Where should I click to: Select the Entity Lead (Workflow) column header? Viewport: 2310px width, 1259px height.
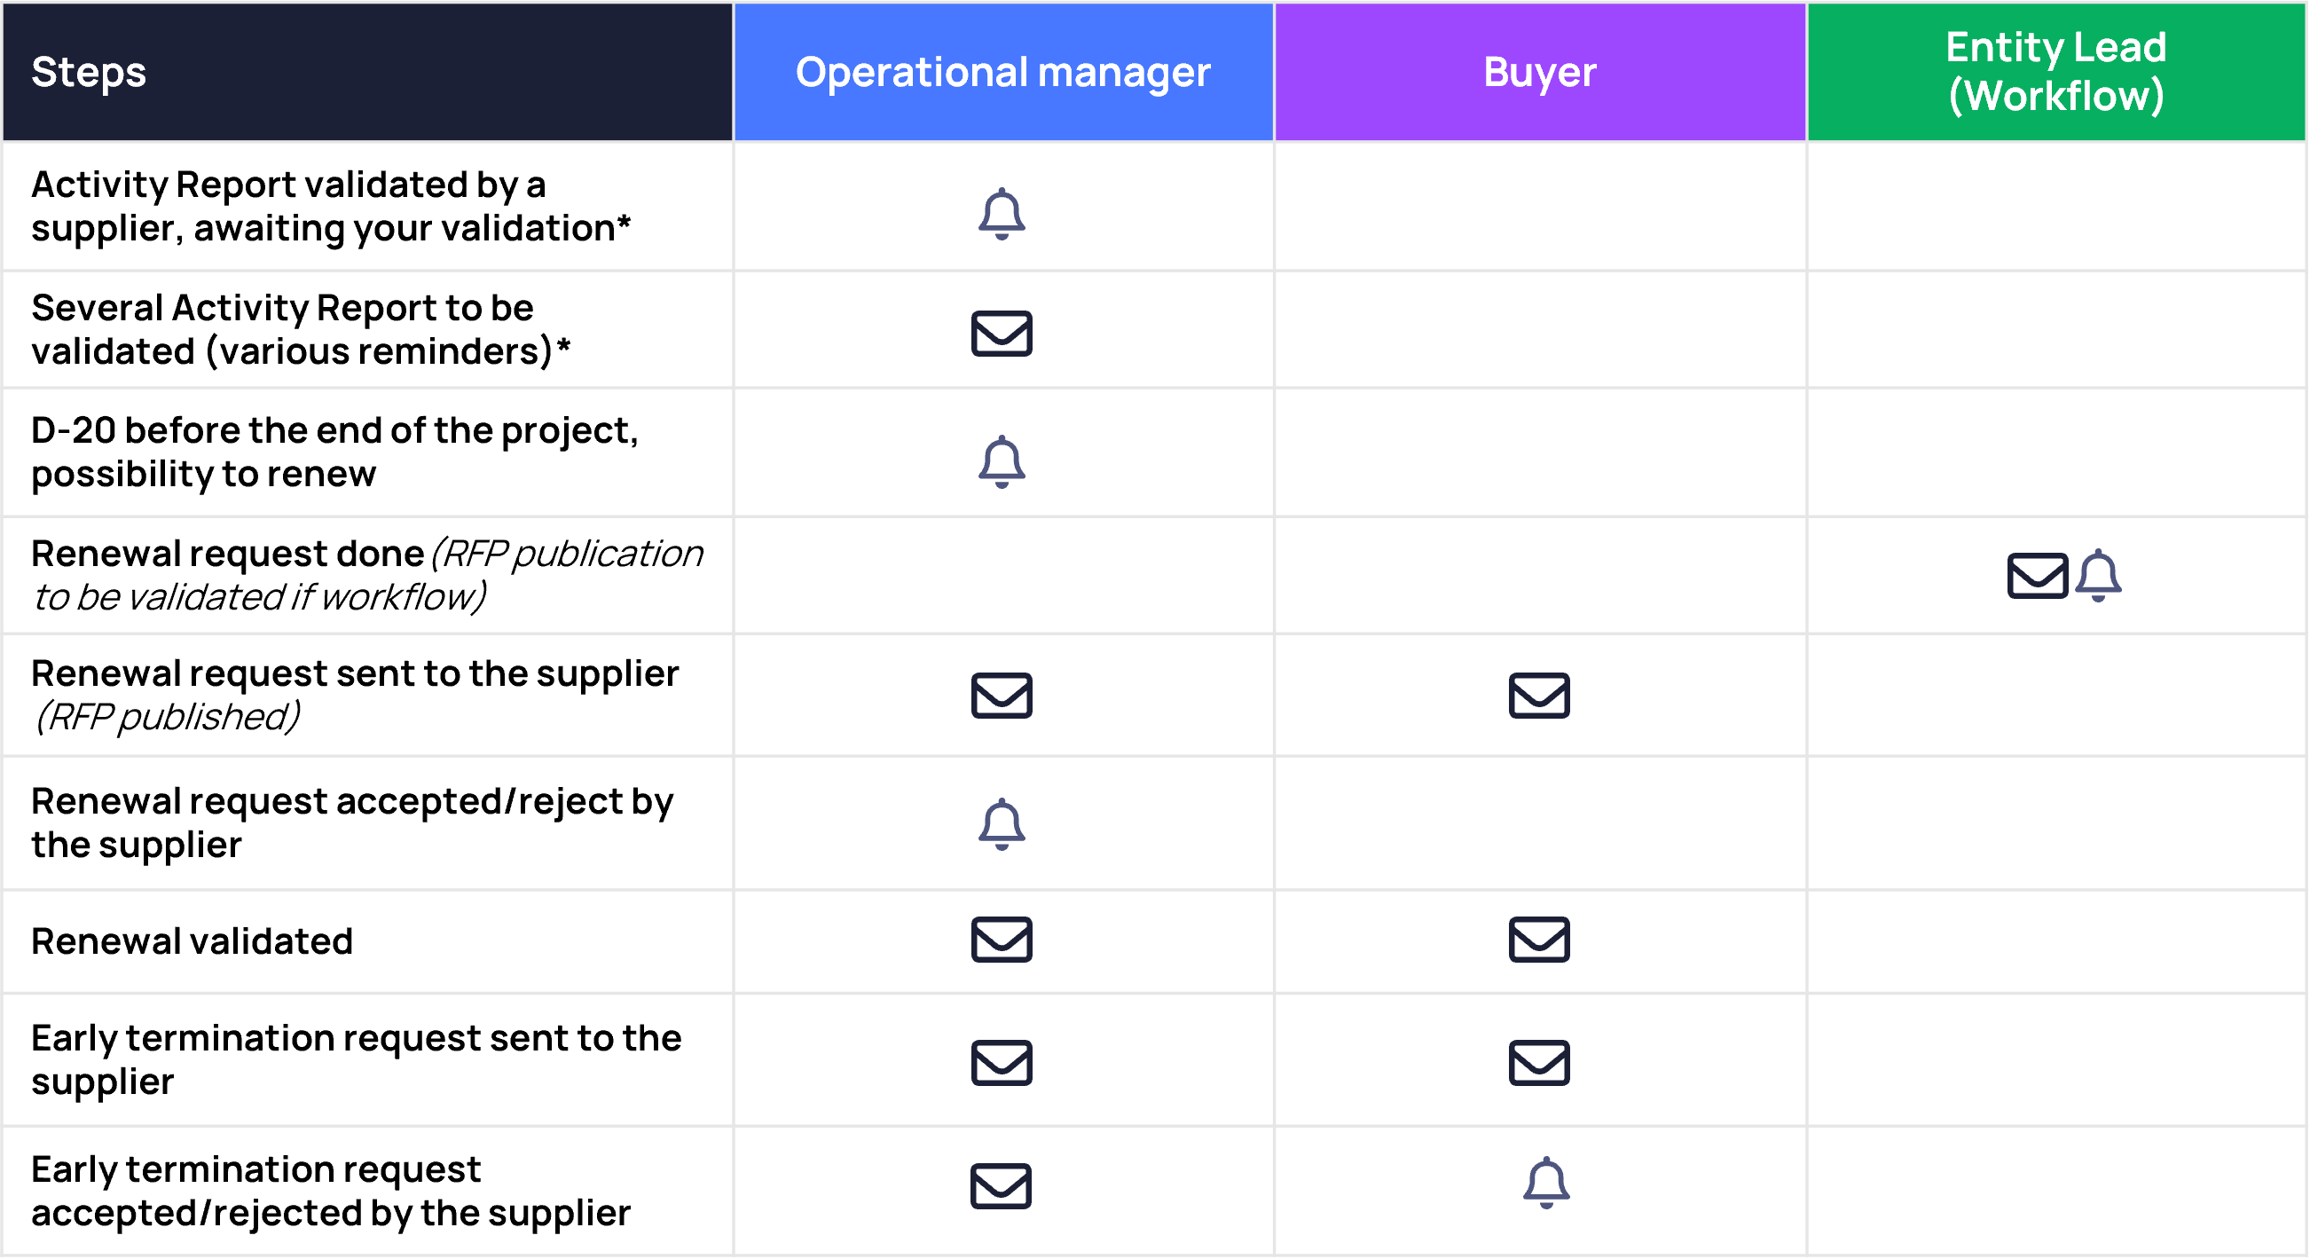point(2056,72)
